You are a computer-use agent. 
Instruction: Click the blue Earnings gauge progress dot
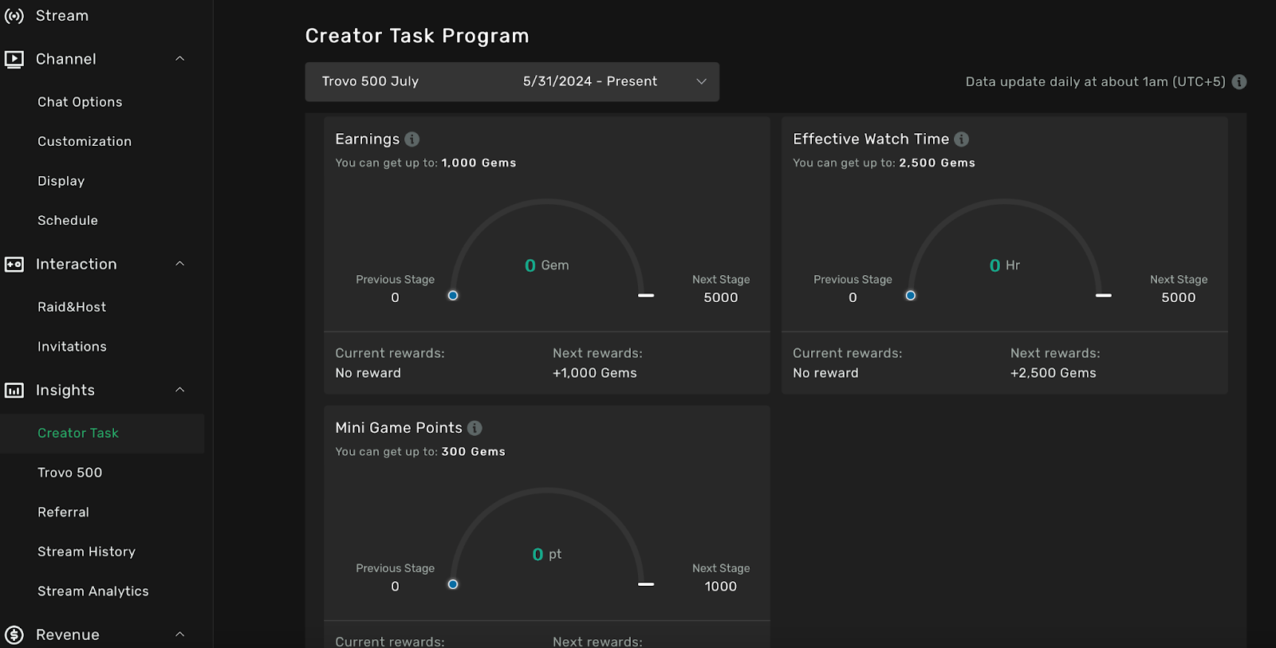(x=453, y=296)
